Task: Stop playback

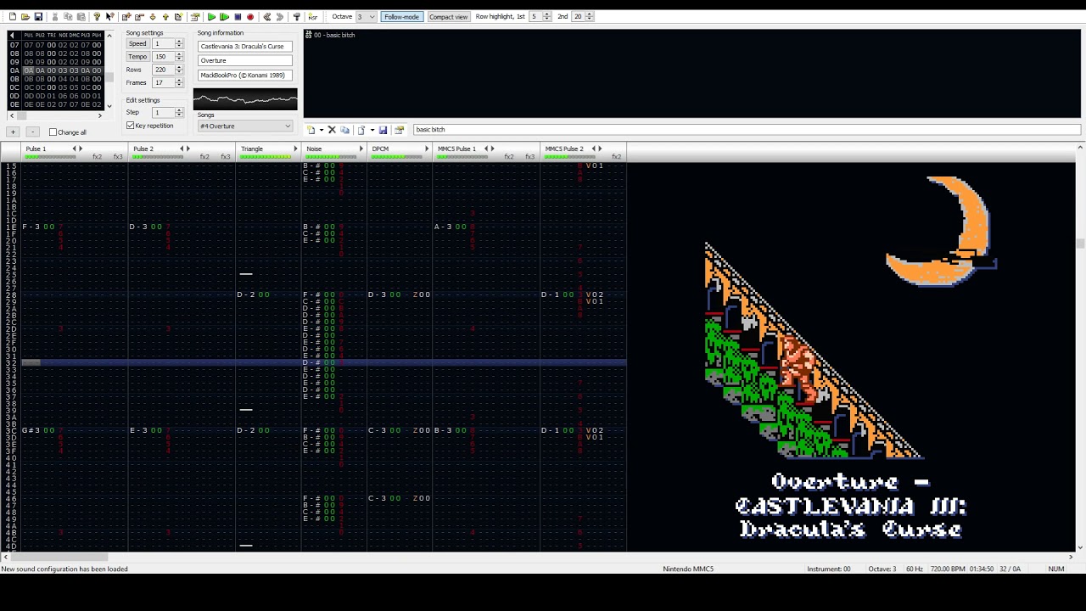Action: (x=238, y=17)
